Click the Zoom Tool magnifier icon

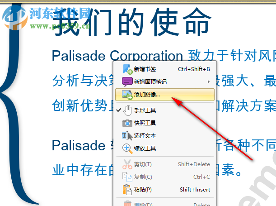127,149
